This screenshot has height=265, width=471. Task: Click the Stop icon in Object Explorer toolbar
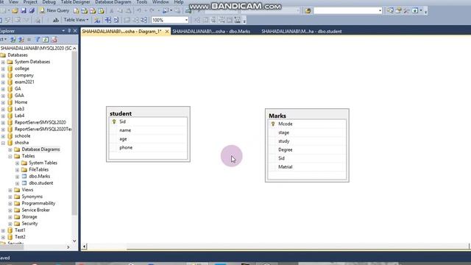pos(29,39)
